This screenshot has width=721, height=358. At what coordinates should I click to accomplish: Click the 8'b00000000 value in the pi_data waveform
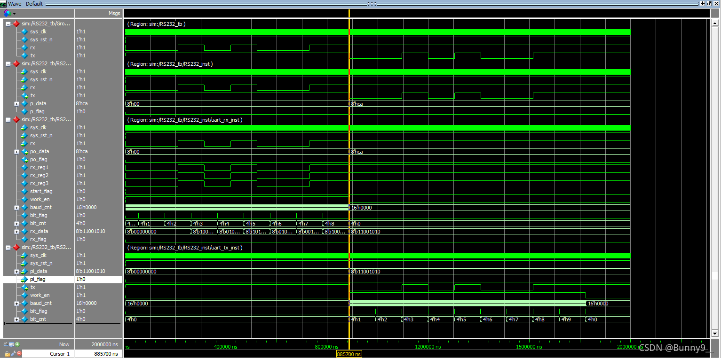click(x=142, y=272)
